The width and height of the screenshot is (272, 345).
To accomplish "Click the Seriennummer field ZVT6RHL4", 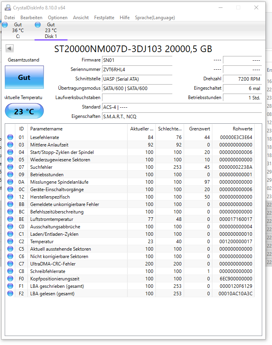I will tap(137, 70).
